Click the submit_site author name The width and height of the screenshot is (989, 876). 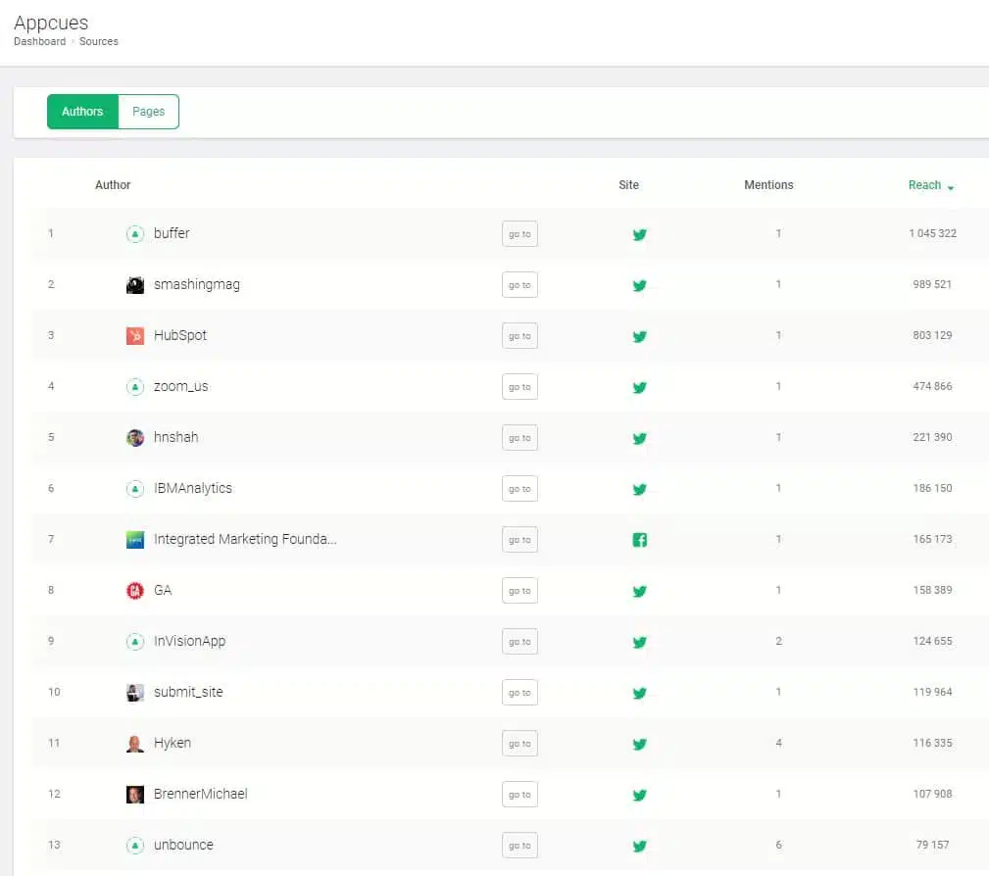(x=188, y=693)
